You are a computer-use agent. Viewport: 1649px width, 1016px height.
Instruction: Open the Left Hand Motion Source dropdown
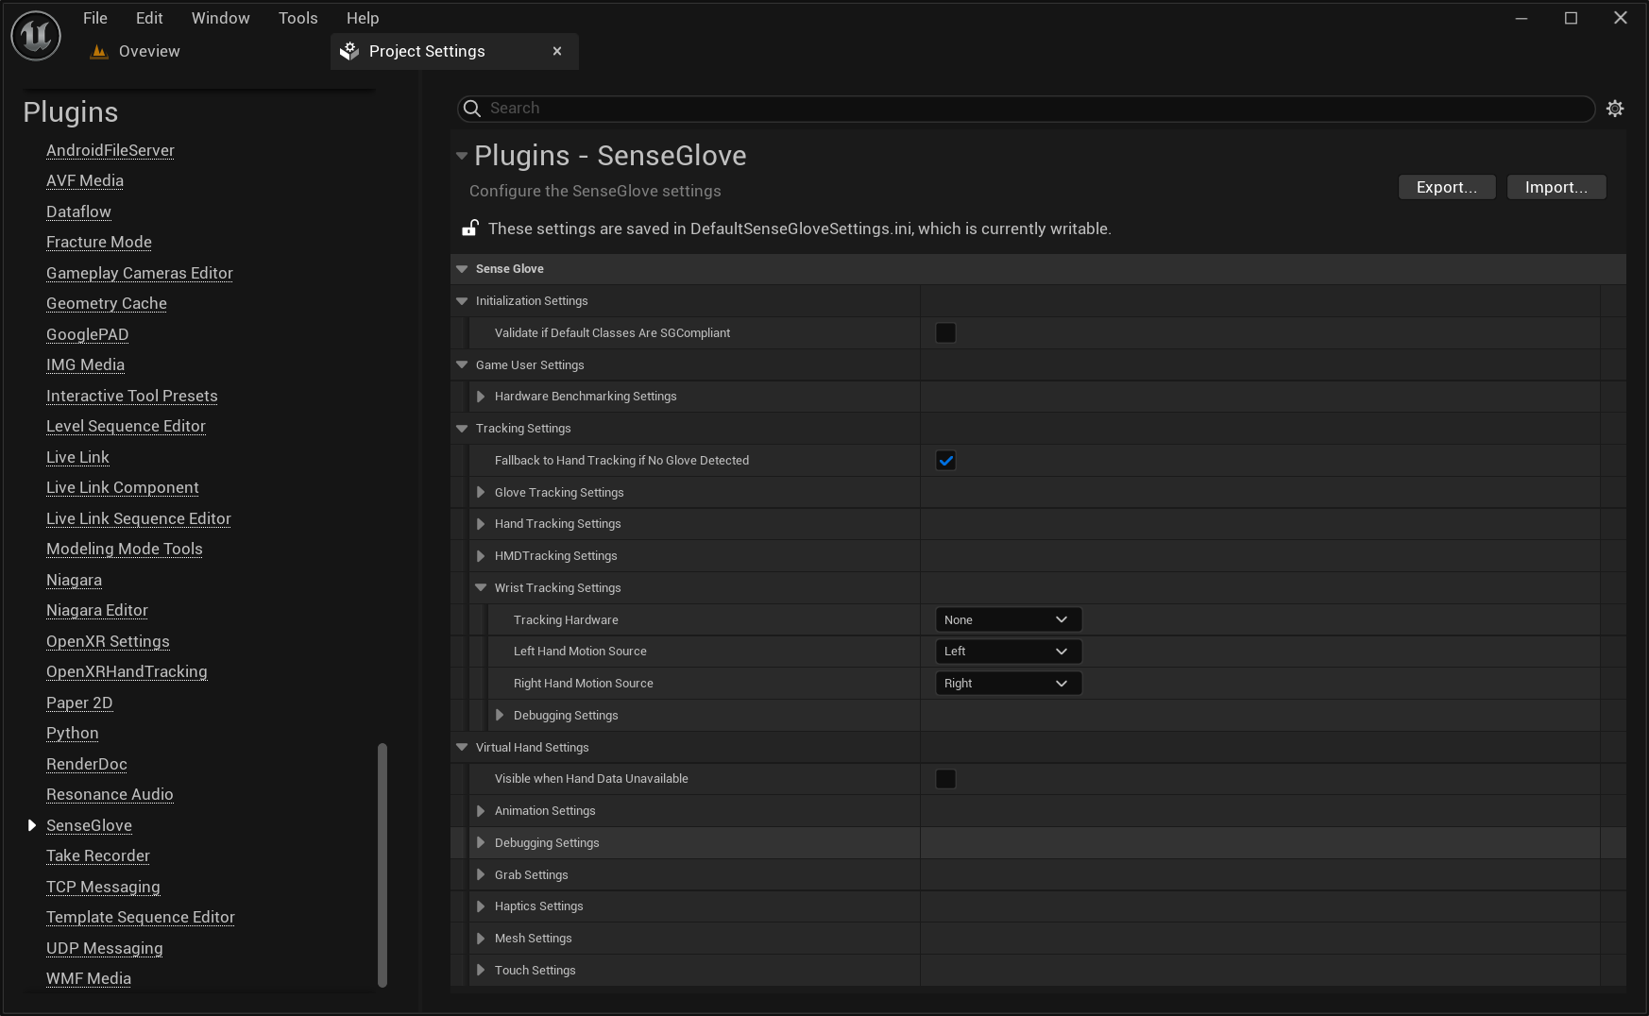pos(1007,651)
